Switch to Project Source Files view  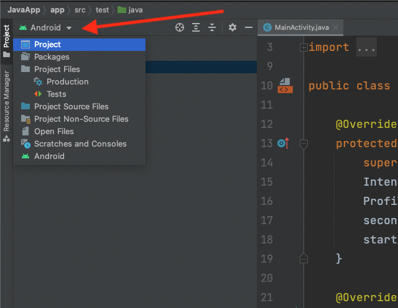[79, 106]
